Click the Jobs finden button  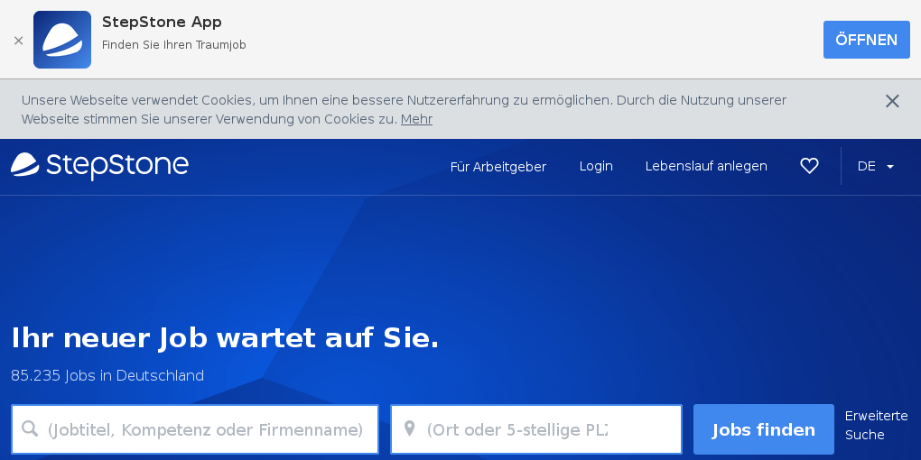(764, 429)
